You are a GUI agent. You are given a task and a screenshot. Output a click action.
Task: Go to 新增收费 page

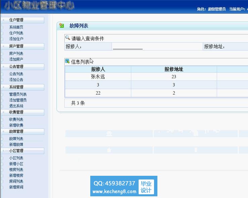(x=16, y=125)
